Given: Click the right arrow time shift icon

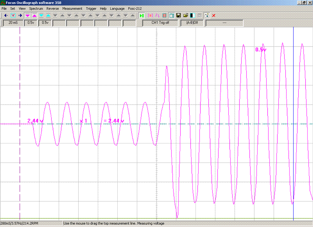Looking at the screenshot, I should click(x=20, y=15).
